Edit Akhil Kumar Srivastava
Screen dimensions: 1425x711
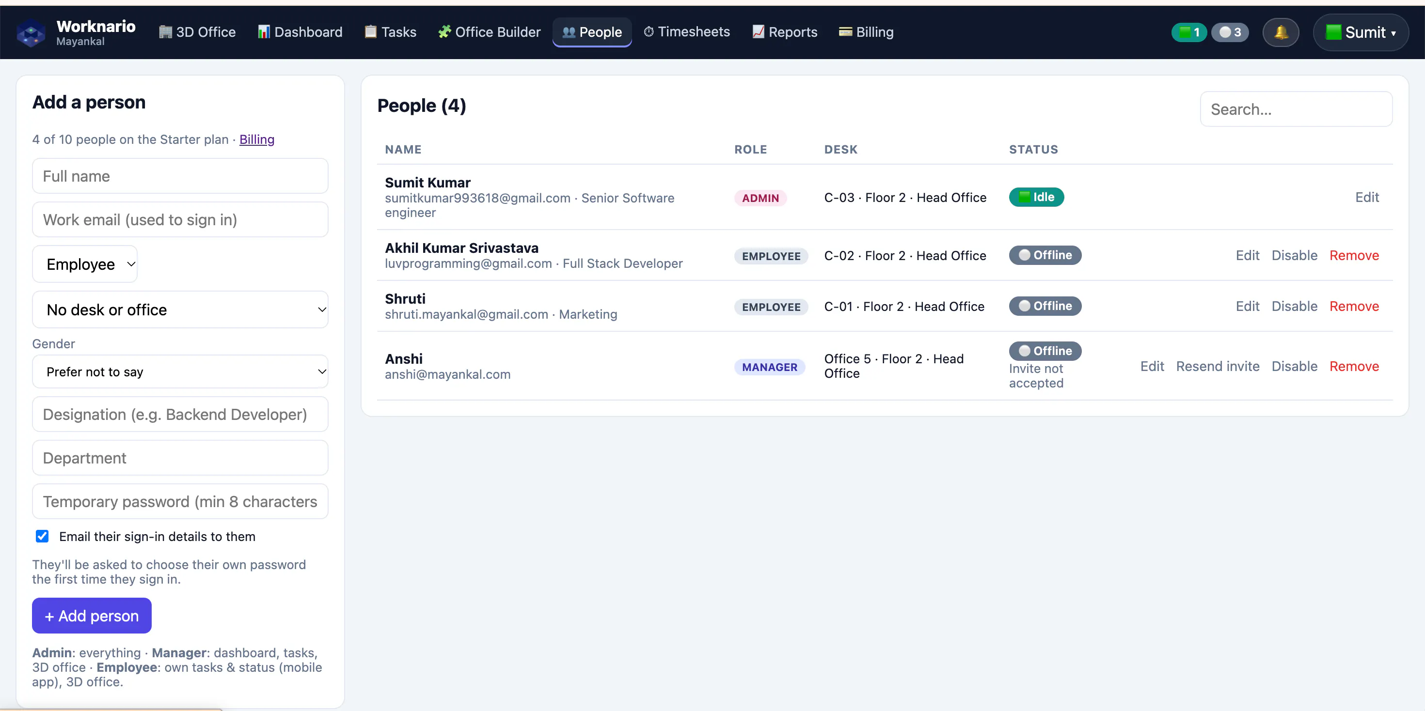click(x=1248, y=255)
